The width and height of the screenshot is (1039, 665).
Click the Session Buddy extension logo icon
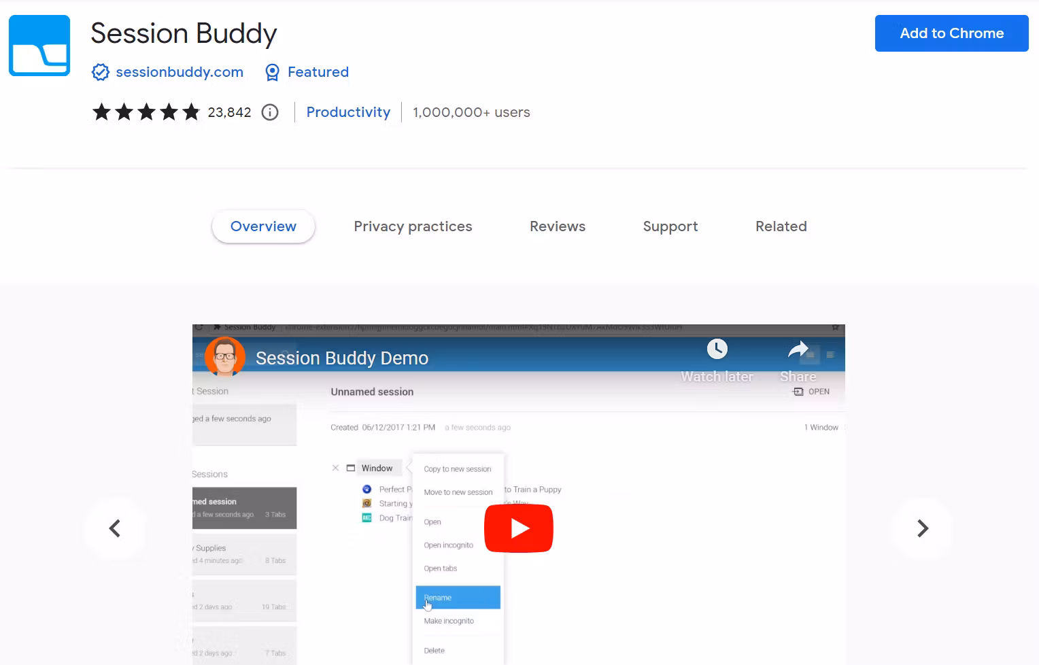coord(39,46)
